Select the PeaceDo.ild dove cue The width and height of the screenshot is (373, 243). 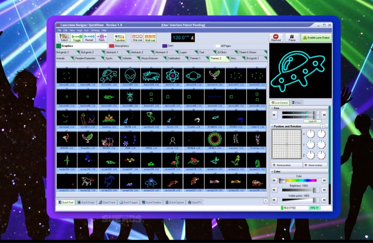(88, 141)
